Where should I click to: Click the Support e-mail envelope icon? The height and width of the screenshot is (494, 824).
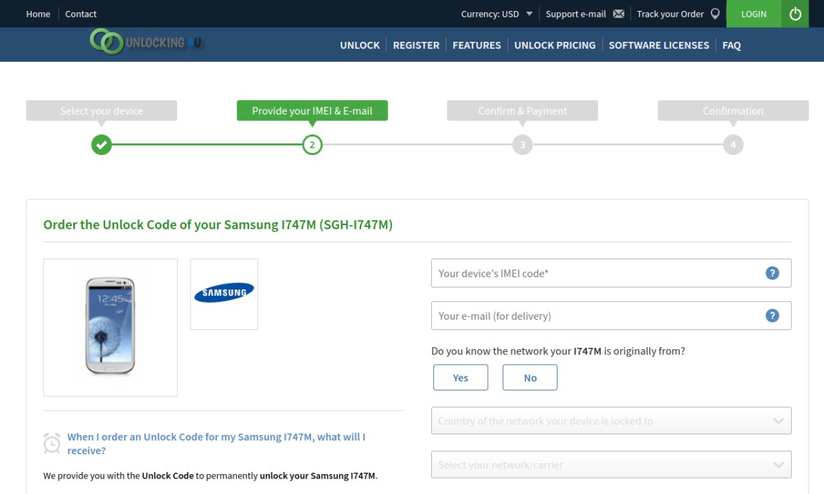[619, 14]
